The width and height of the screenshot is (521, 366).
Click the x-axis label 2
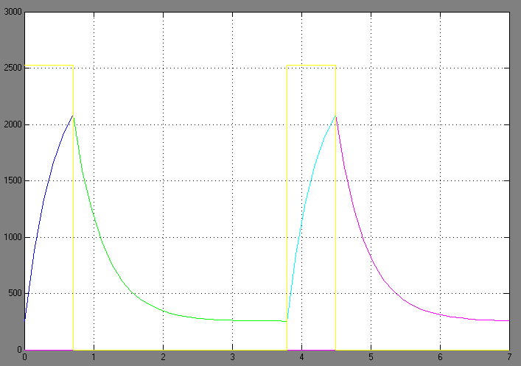click(x=163, y=357)
